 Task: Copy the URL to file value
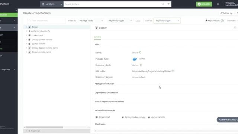point(173,71)
